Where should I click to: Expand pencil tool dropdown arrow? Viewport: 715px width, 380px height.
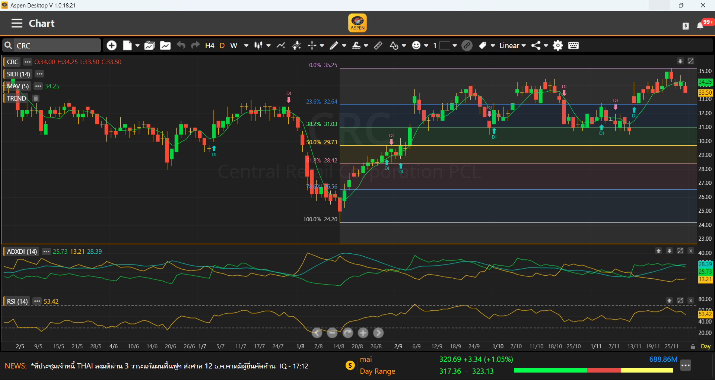coord(344,45)
